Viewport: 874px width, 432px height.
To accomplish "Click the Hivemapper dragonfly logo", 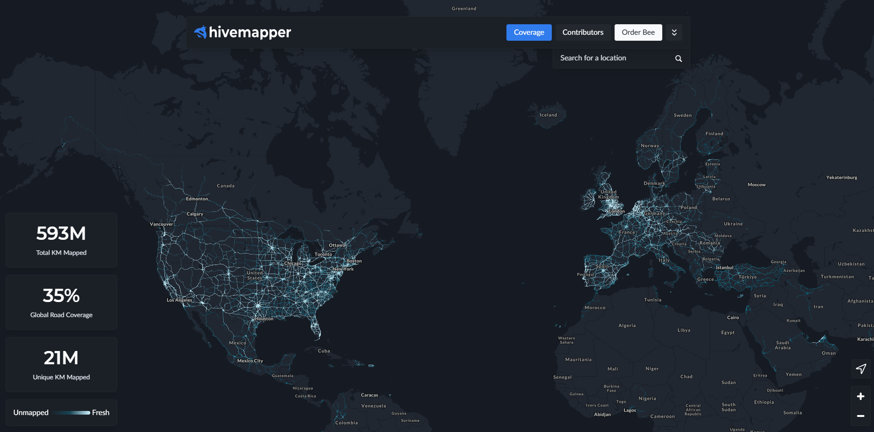I will click(200, 32).
